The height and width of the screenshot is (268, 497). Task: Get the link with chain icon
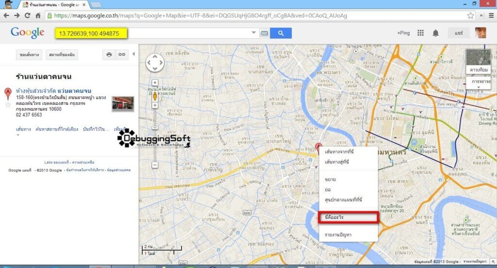(122, 54)
